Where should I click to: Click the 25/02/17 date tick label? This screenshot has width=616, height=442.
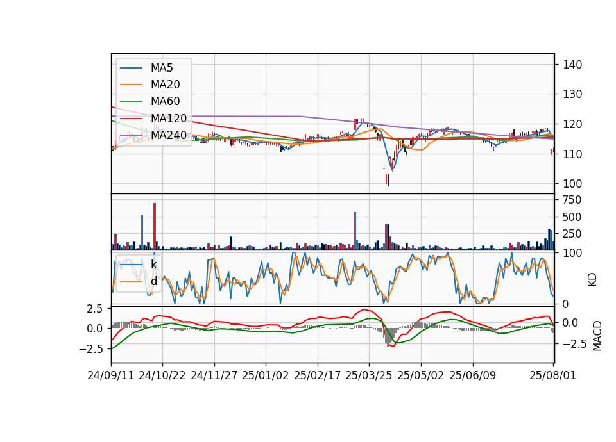tap(318, 375)
